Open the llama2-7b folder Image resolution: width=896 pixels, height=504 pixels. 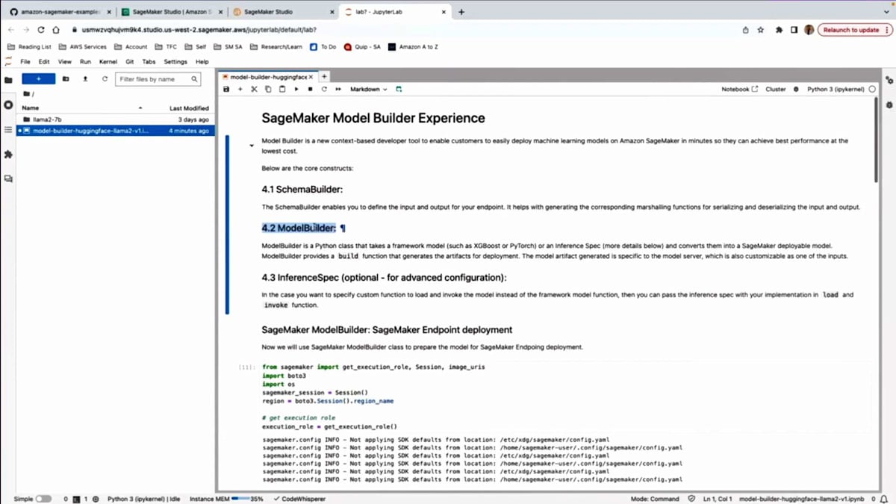click(x=115, y=119)
